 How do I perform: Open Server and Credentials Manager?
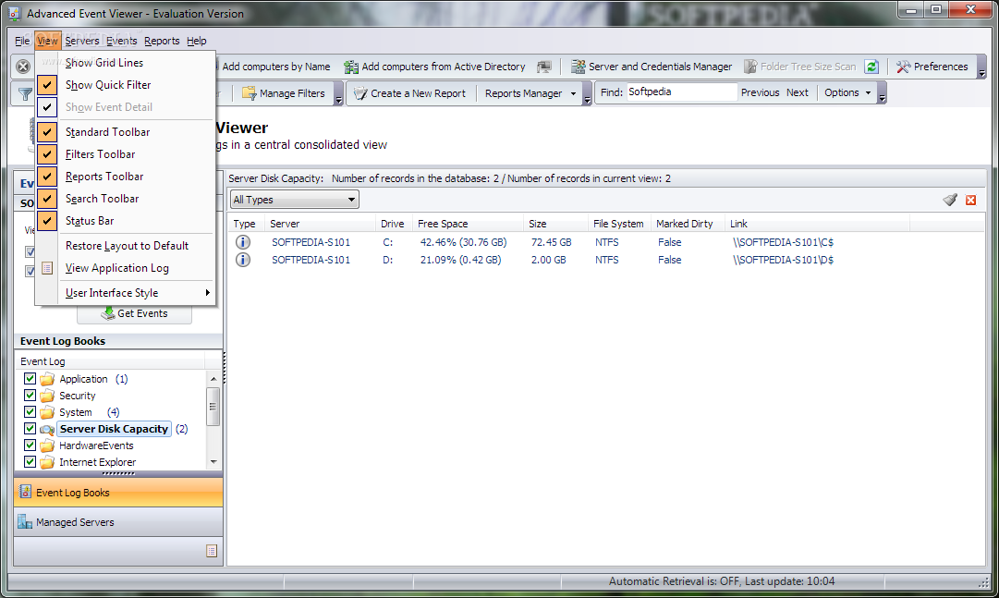coord(652,67)
